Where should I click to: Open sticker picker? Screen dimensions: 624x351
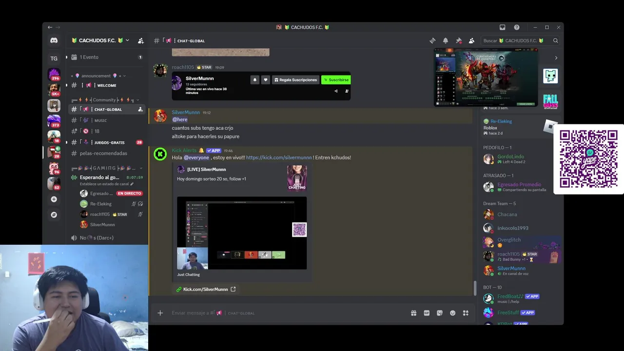[x=440, y=313]
